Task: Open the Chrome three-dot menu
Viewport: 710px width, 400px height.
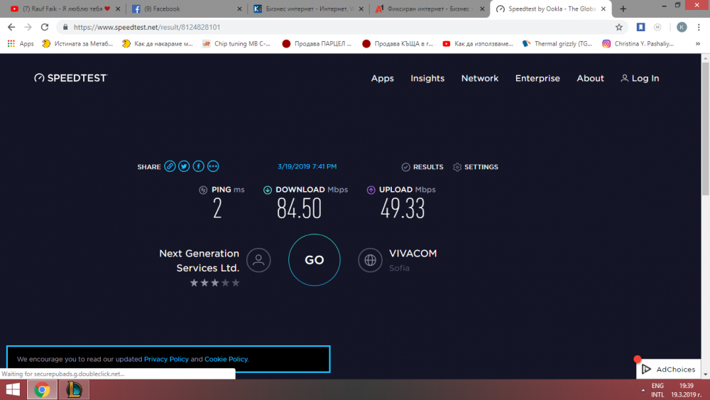Action: [x=699, y=27]
